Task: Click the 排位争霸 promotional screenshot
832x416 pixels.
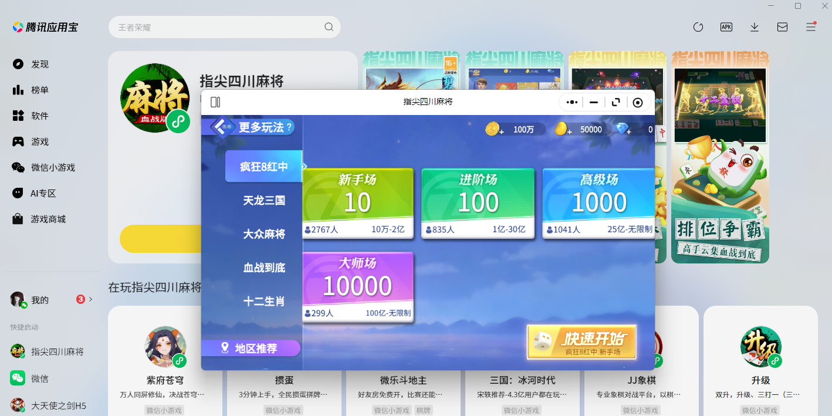Action: [720, 157]
